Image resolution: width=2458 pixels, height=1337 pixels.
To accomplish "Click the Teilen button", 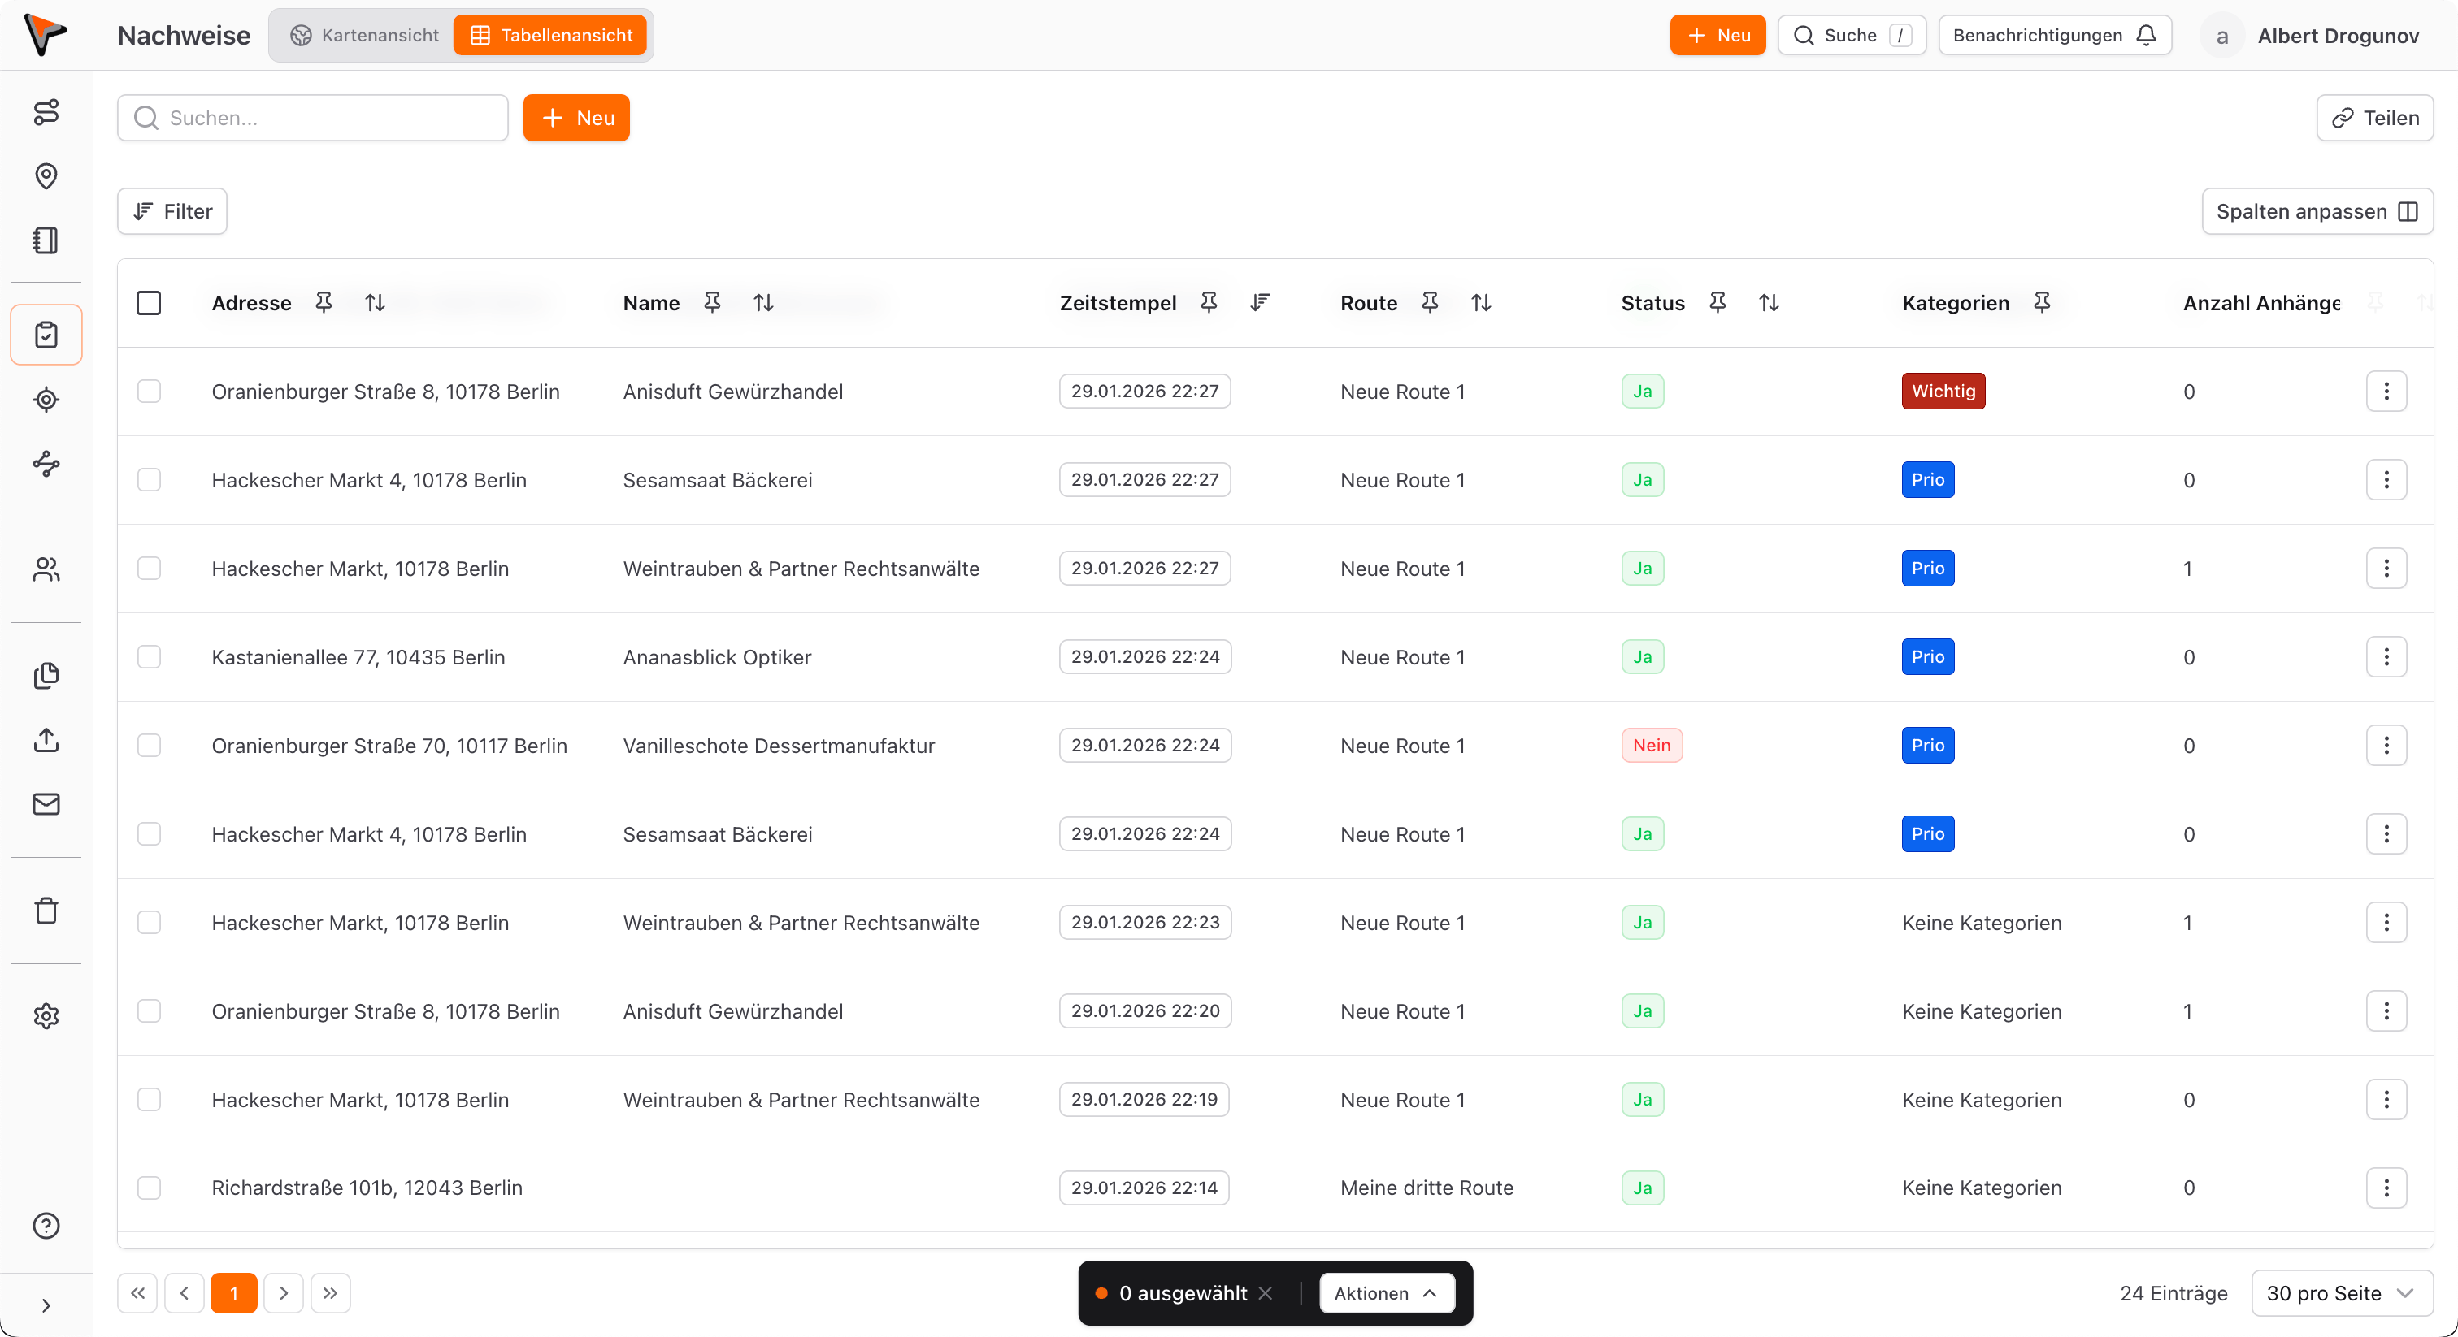I will 2375,119.
